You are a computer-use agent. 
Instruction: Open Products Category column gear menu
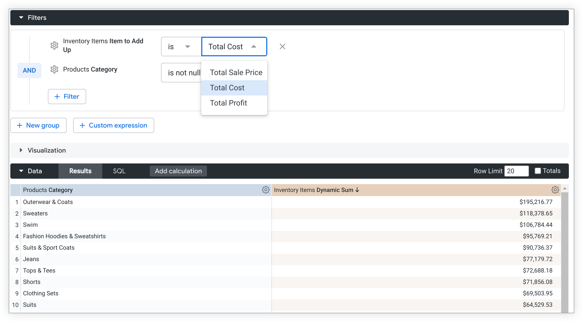[265, 190]
